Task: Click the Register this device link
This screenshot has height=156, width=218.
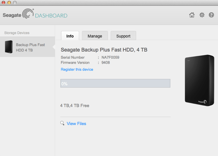Action: [77, 69]
